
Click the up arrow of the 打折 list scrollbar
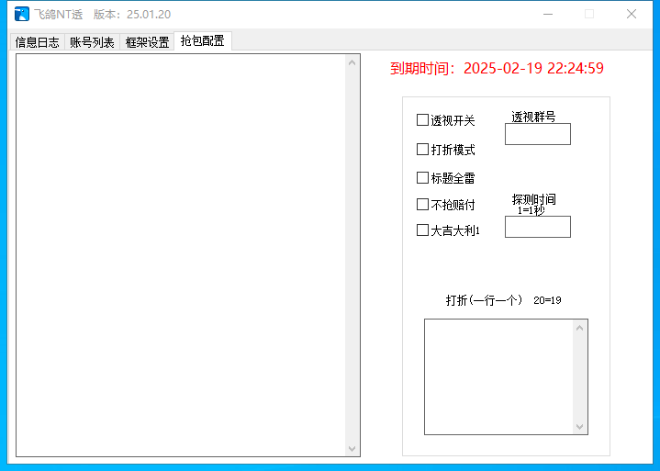tap(579, 328)
